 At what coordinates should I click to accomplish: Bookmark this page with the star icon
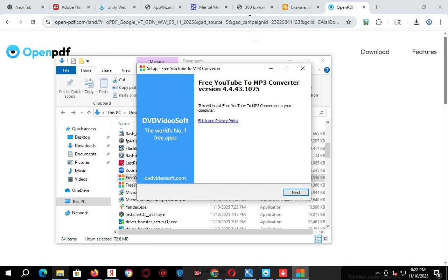349,22
